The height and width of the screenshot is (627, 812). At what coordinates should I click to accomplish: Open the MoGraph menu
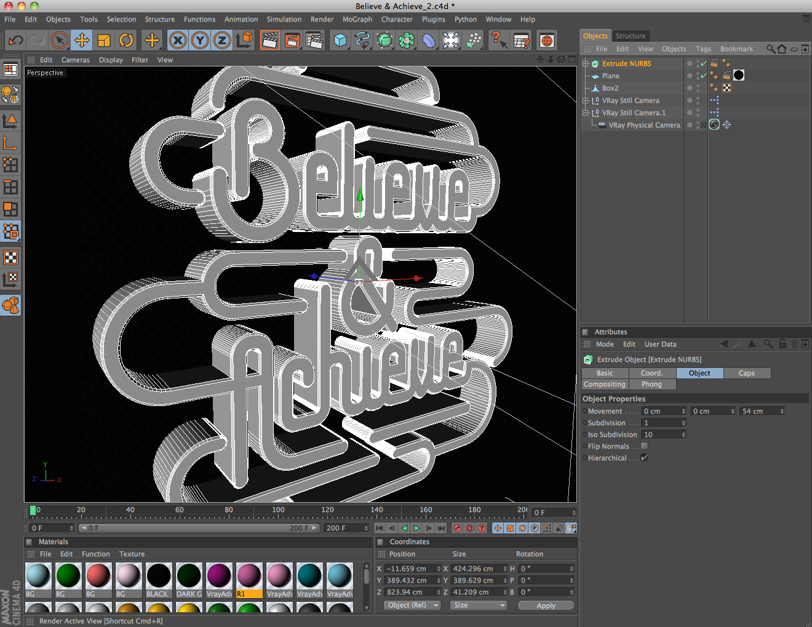pyautogui.click(x=357, y=19)
